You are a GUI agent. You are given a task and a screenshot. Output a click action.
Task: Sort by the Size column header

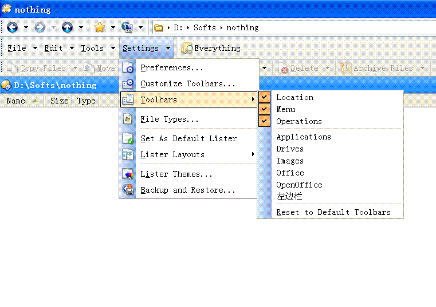tap(59, 101)
